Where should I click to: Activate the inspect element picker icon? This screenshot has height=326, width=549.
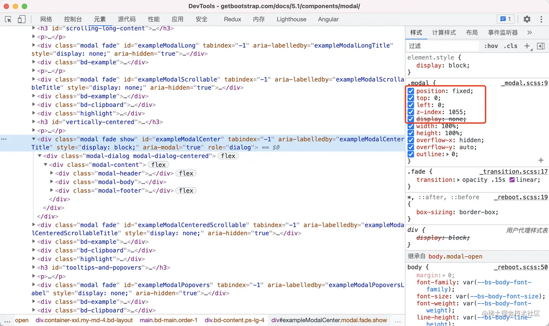coord(8,19)
